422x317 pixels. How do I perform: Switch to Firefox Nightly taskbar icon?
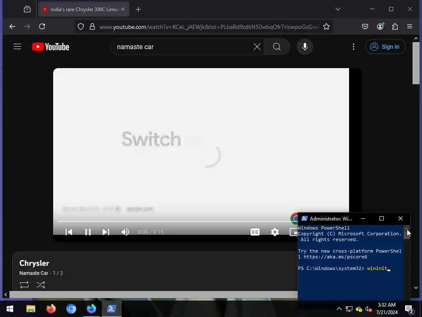coord(91,309)
